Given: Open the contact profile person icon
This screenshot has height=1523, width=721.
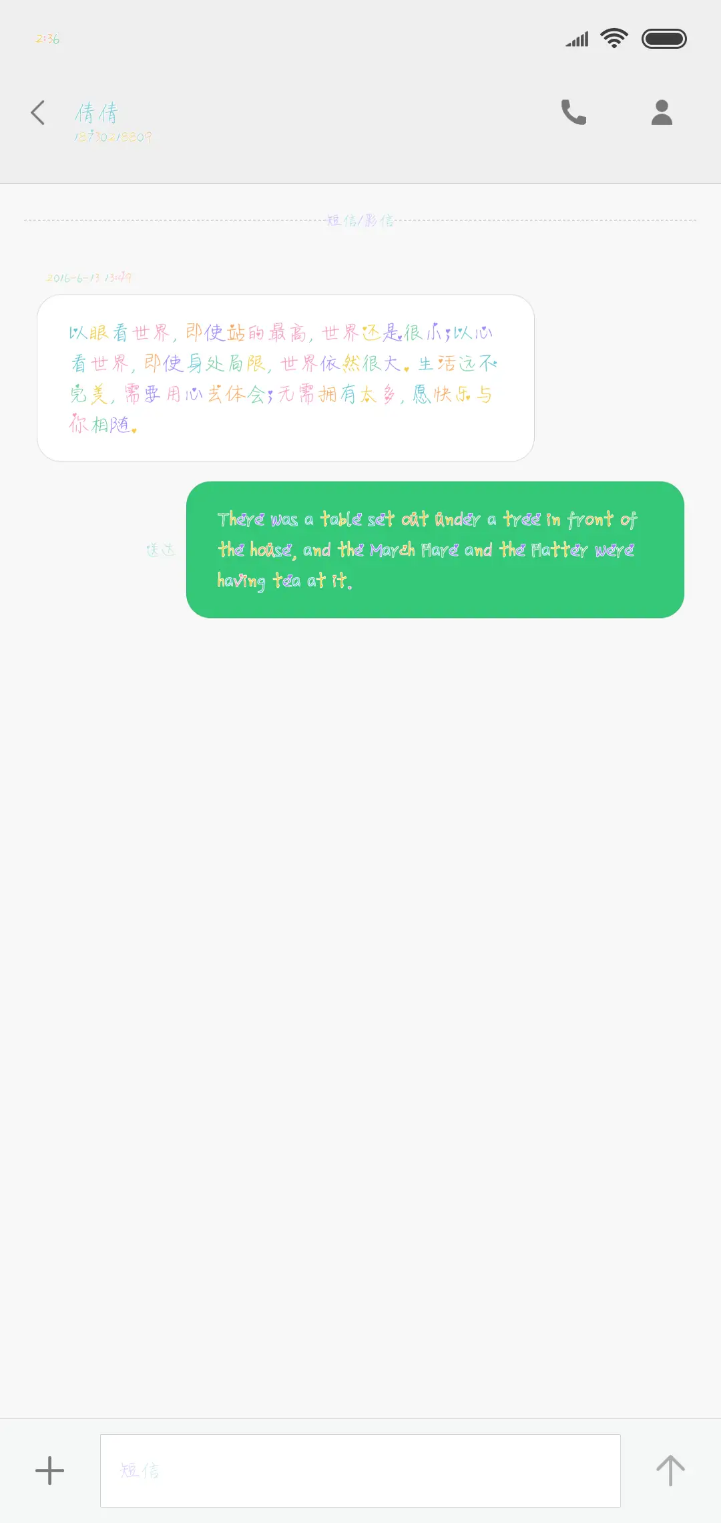Looking at the screenshot, I should 662,112.
